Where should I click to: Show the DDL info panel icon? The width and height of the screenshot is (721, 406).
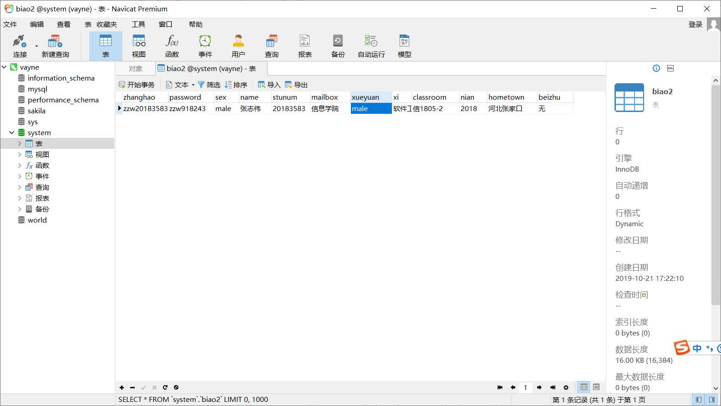670,68
